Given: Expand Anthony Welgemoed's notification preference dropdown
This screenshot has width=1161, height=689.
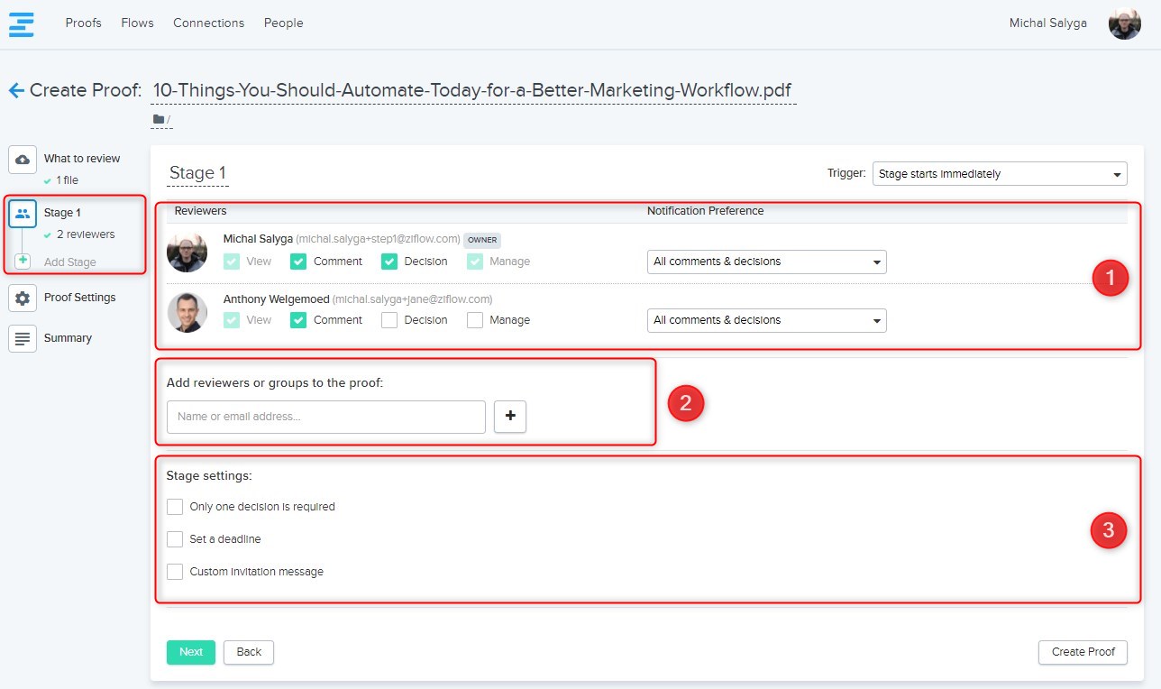Looking at the screenshot, I should click(766, 320).
